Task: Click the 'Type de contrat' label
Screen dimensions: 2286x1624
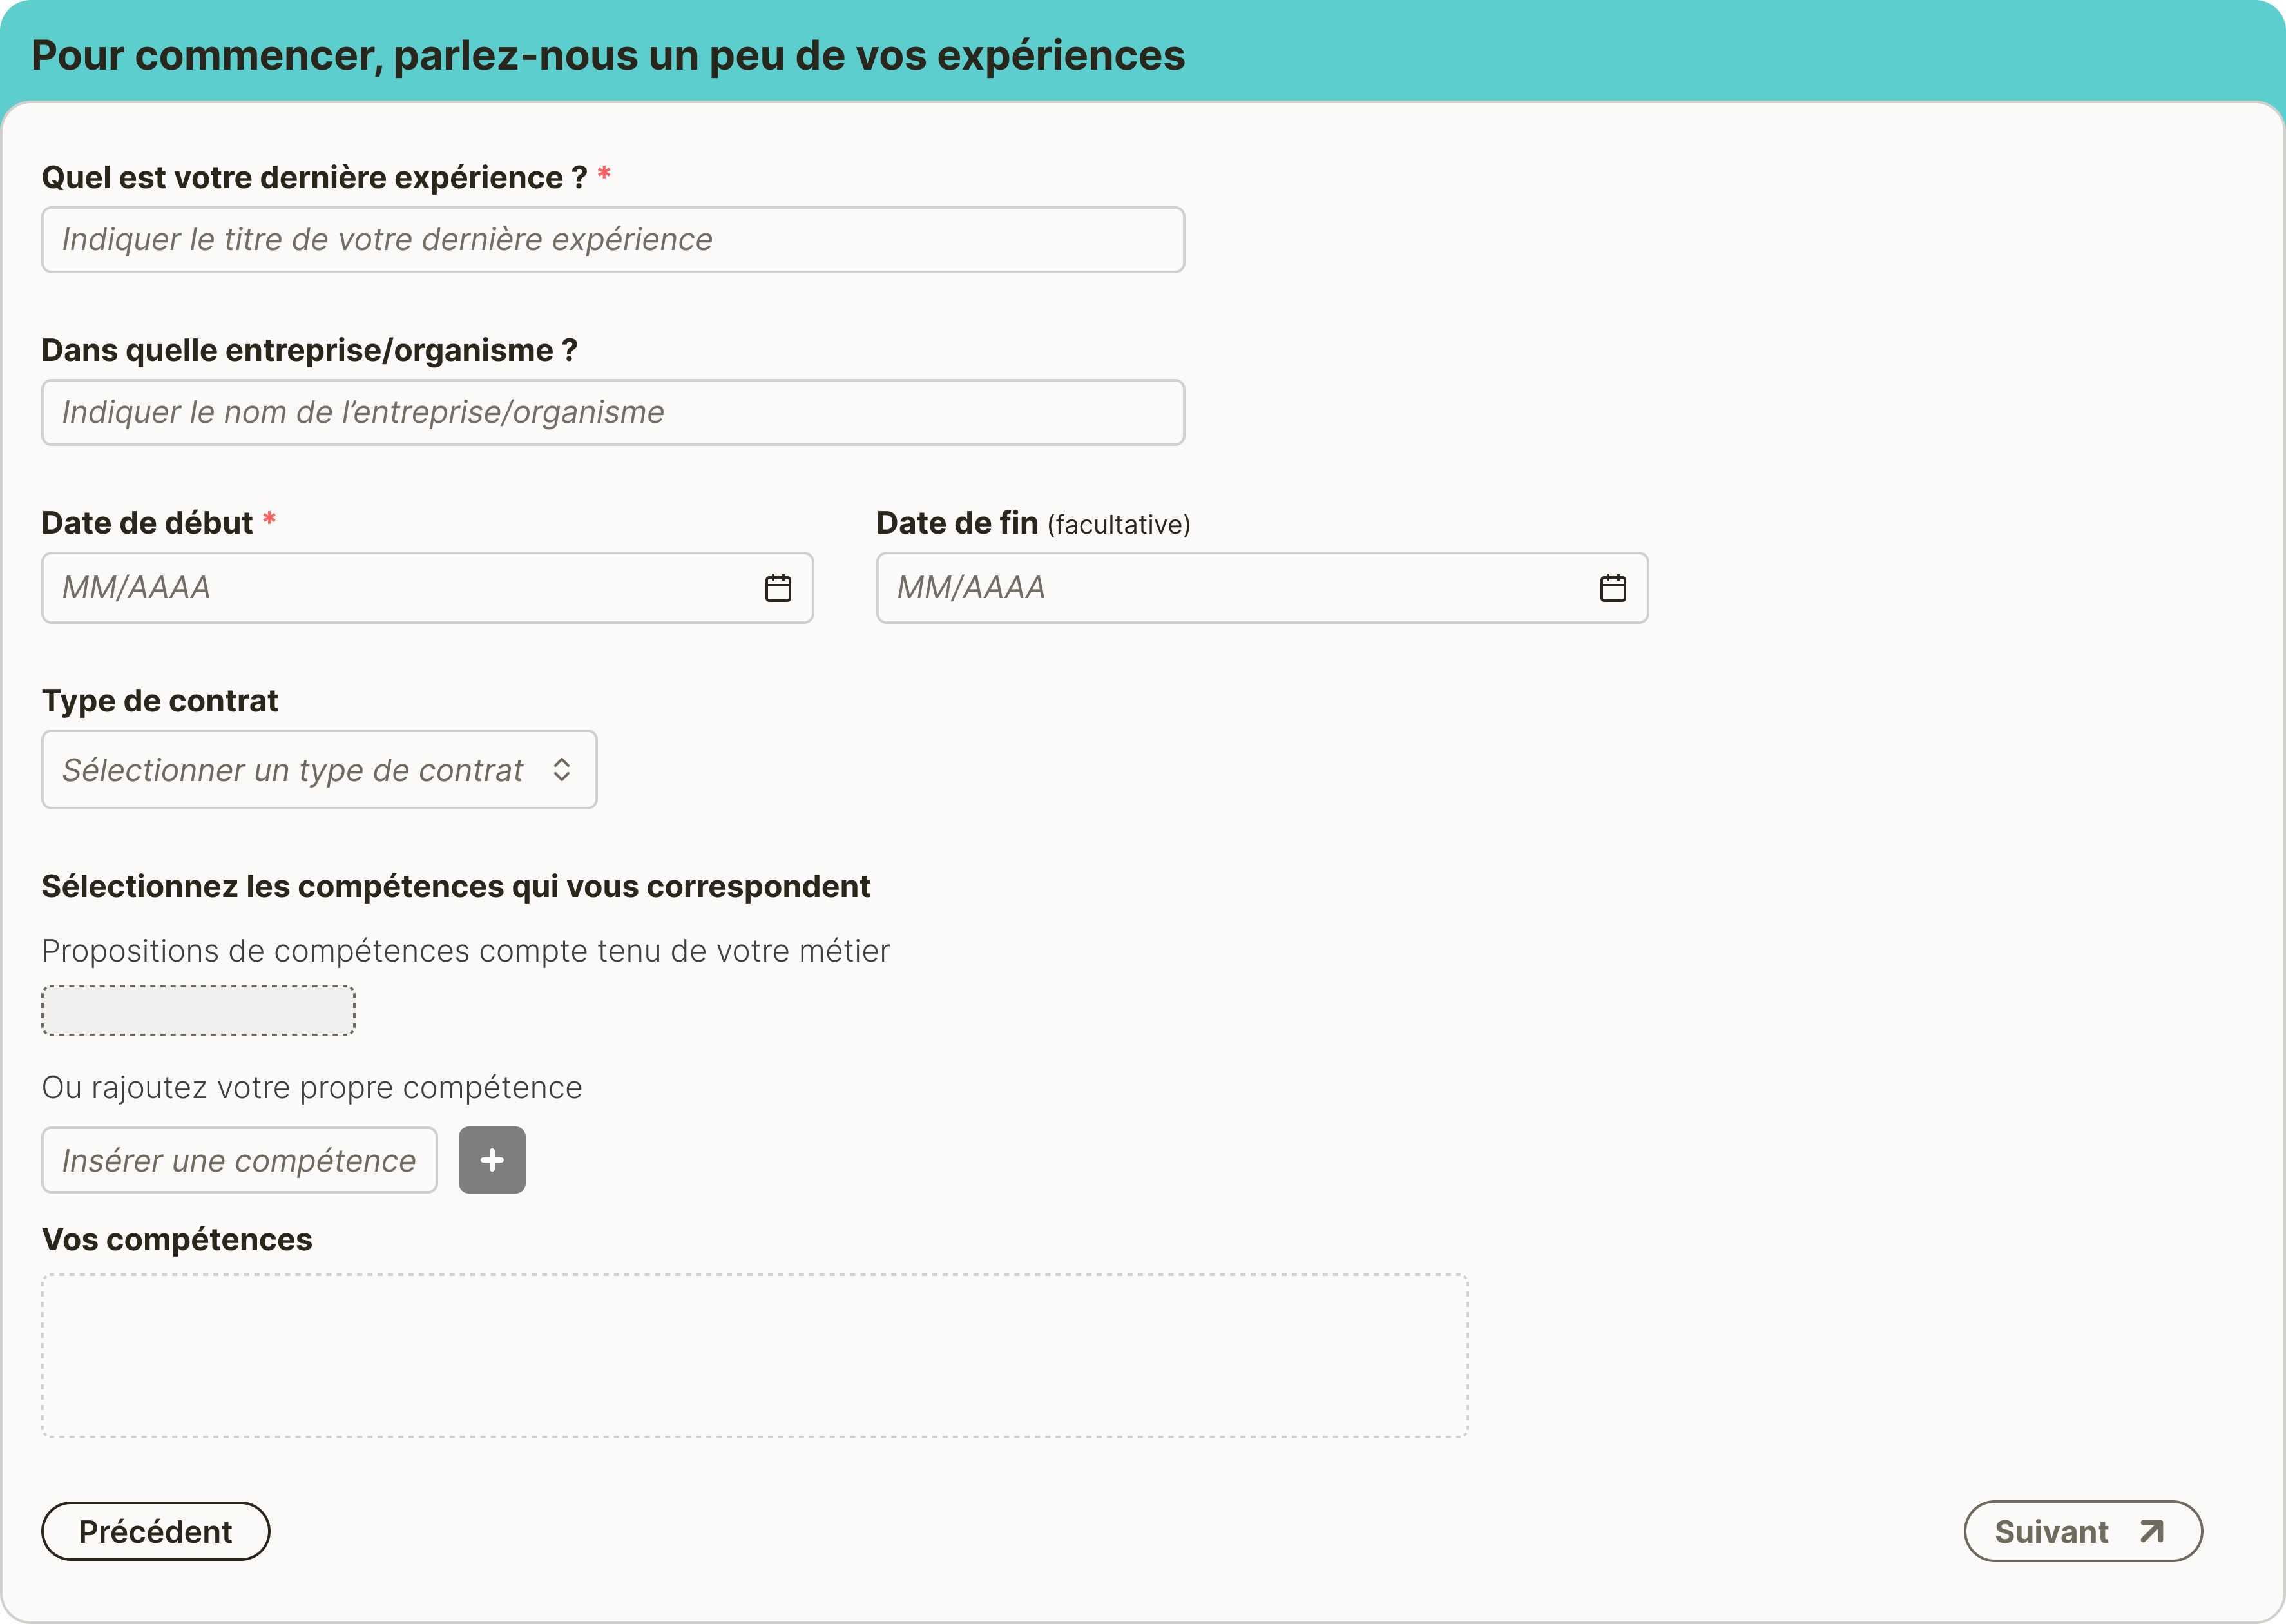Action: coord(160,701)
